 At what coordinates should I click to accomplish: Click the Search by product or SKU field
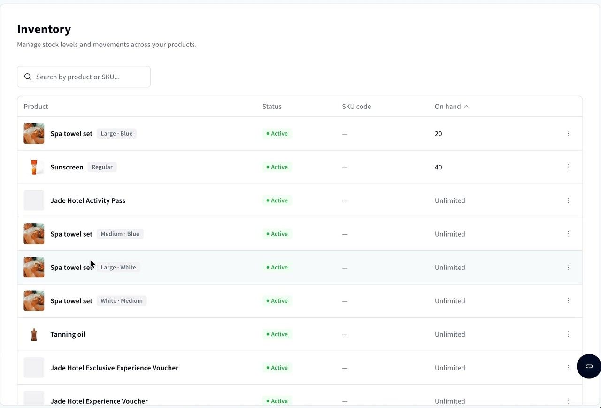tap(84, 77)
